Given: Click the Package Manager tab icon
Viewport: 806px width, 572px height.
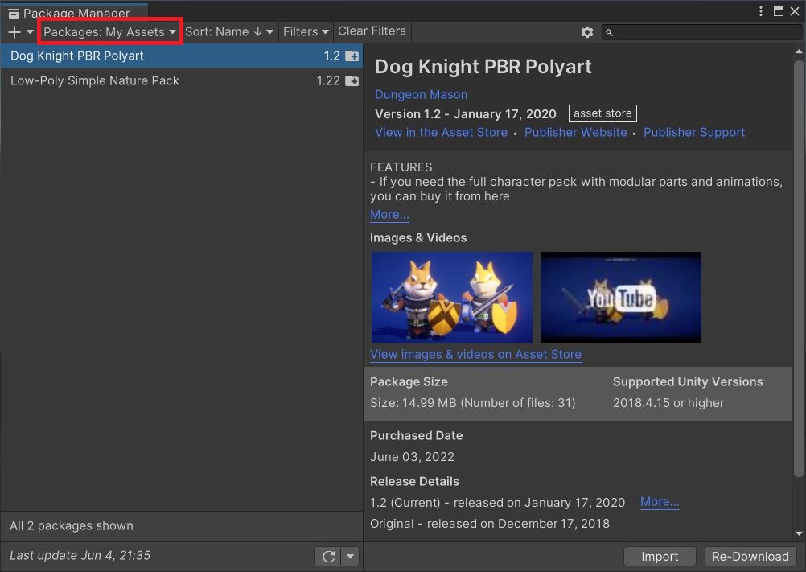Looking at the screenshot, I should [x=14, y=14].
